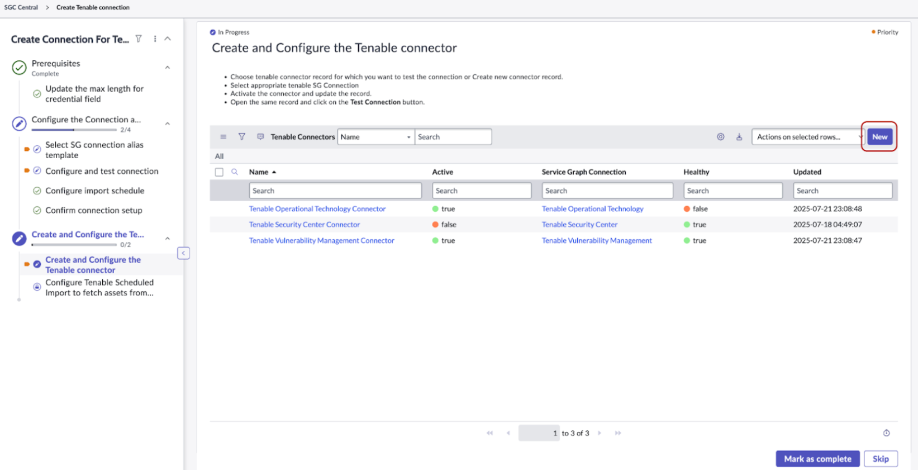Open Tenable Security Center Connector record
This screenshot has width=918, height=470.
tap(305, 225)
